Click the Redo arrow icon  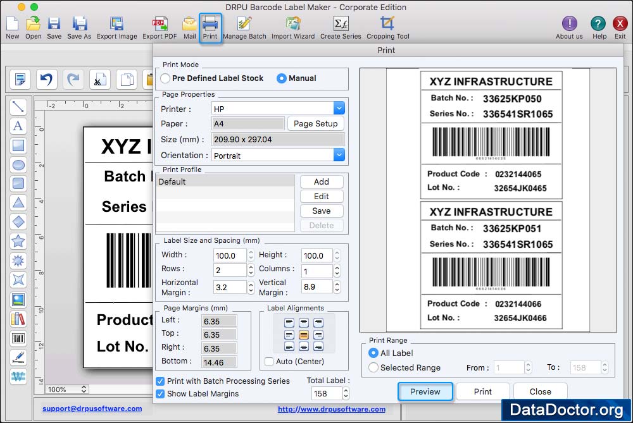[x=73, y=79]
